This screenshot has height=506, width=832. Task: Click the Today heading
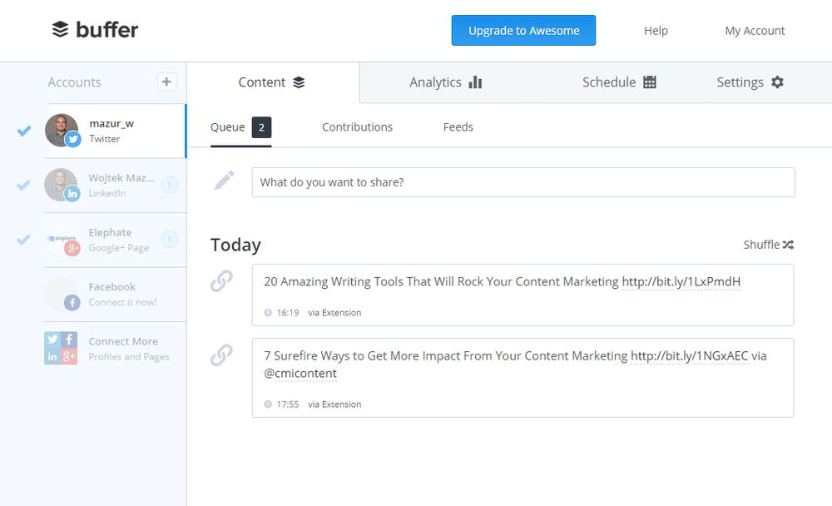(x=235, y=245)
